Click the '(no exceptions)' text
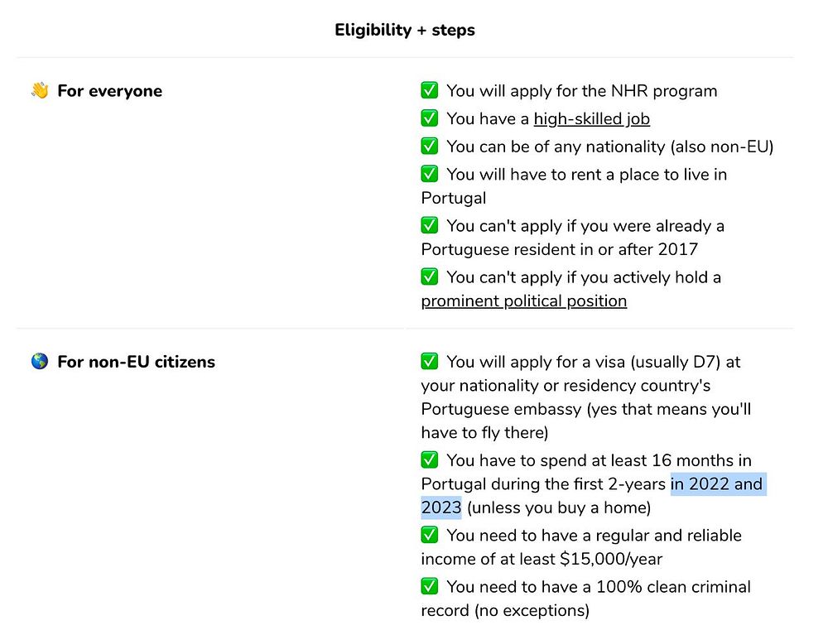 530,611
